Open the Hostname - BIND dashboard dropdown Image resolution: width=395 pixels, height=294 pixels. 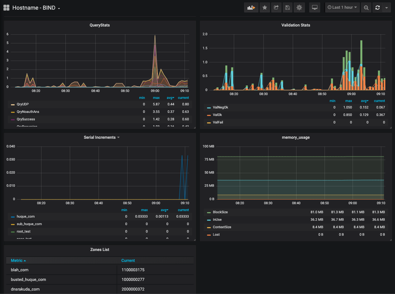click(x=36, y=8)
